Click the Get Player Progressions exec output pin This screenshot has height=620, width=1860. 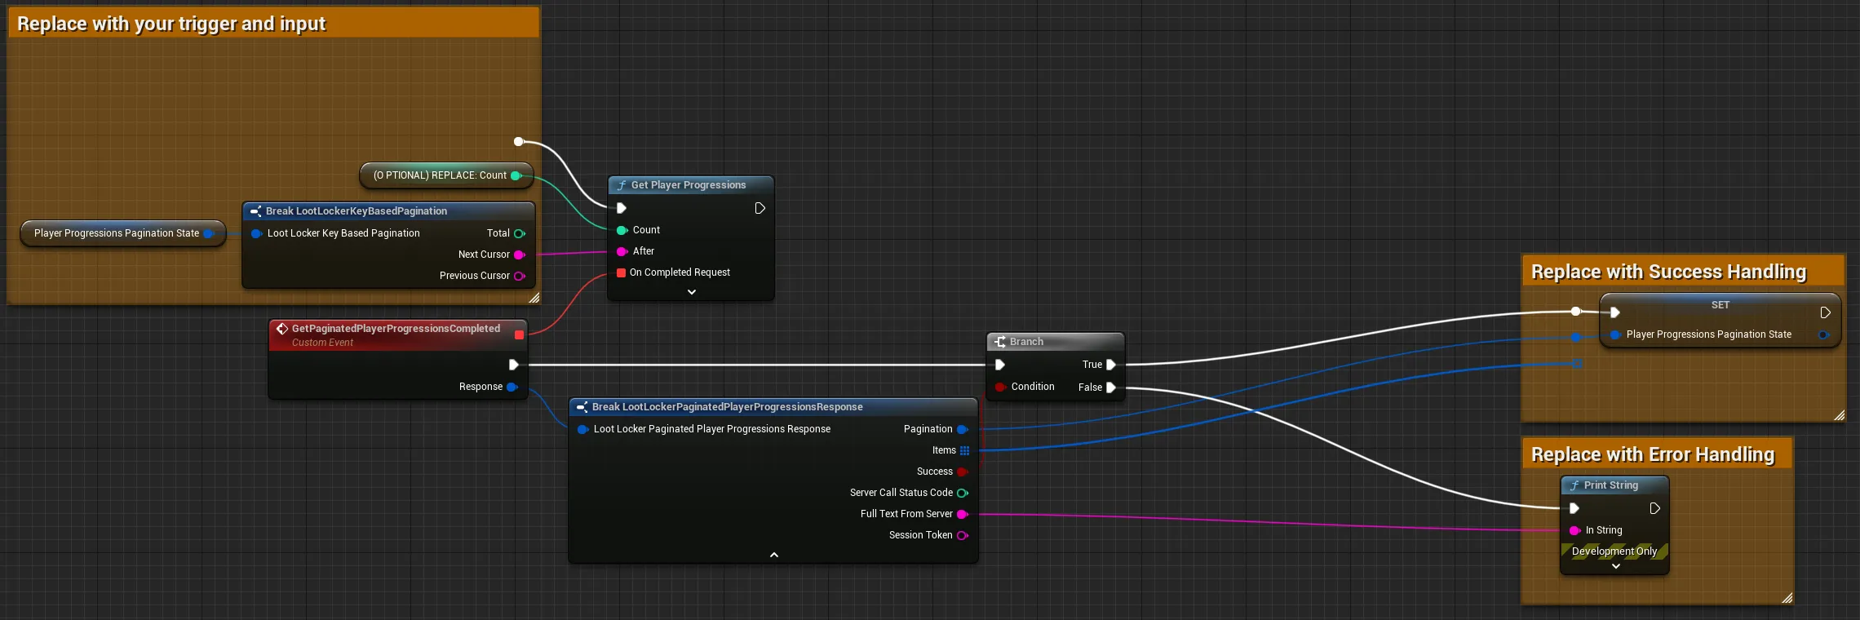[x=759, y=208]
